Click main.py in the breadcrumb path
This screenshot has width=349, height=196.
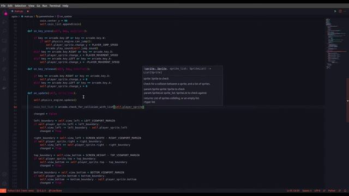pyautogui.click(x=28, y=16)
